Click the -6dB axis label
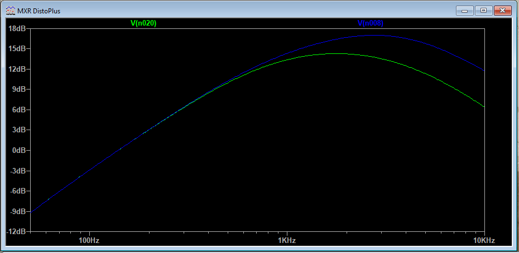The image size is (519, 253). tap(17, 191)
